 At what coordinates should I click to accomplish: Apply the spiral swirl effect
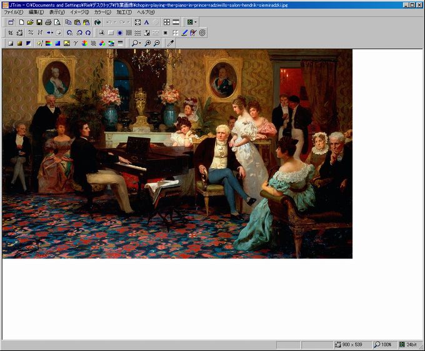[x=202, y=32]
